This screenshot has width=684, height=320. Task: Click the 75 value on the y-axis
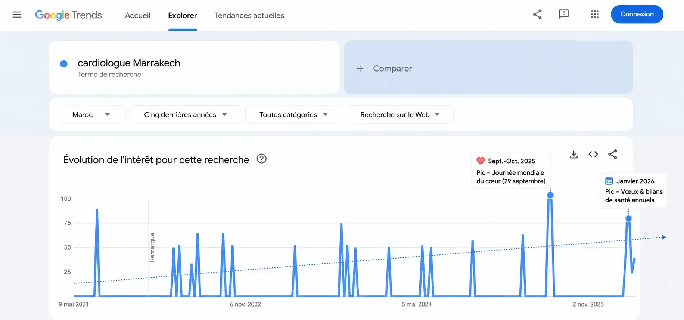pos(67,223)
